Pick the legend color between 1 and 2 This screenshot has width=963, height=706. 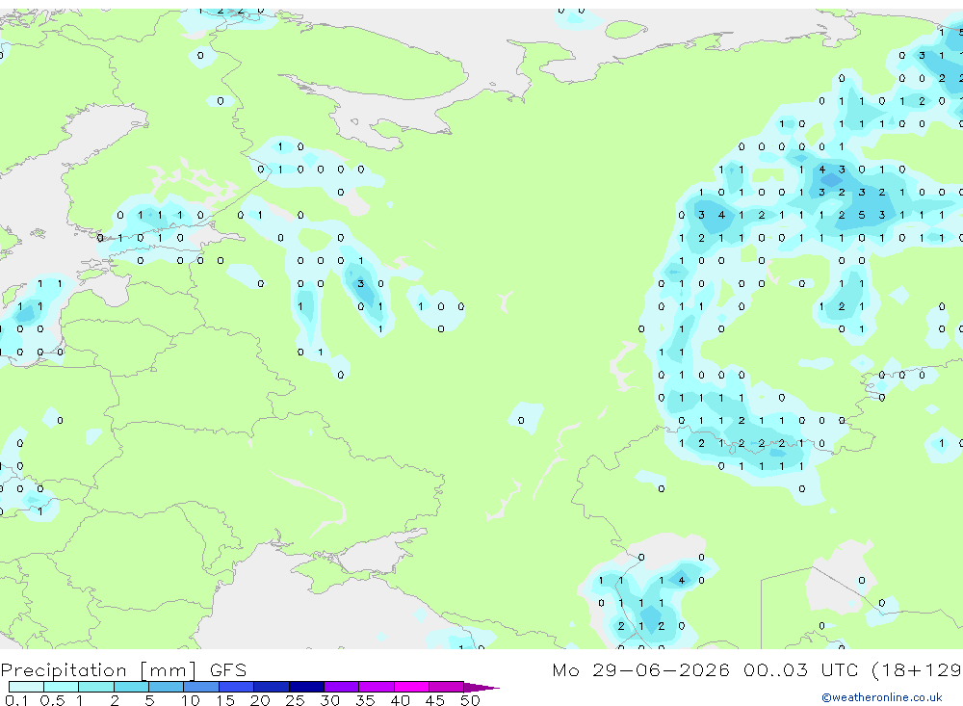point(96,687)
